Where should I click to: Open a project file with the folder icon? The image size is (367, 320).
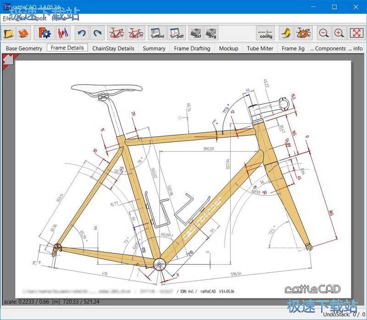click(9, 33)
